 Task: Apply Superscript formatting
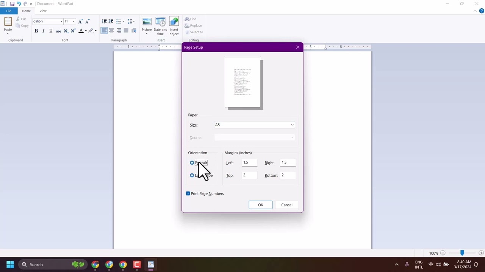73,31
